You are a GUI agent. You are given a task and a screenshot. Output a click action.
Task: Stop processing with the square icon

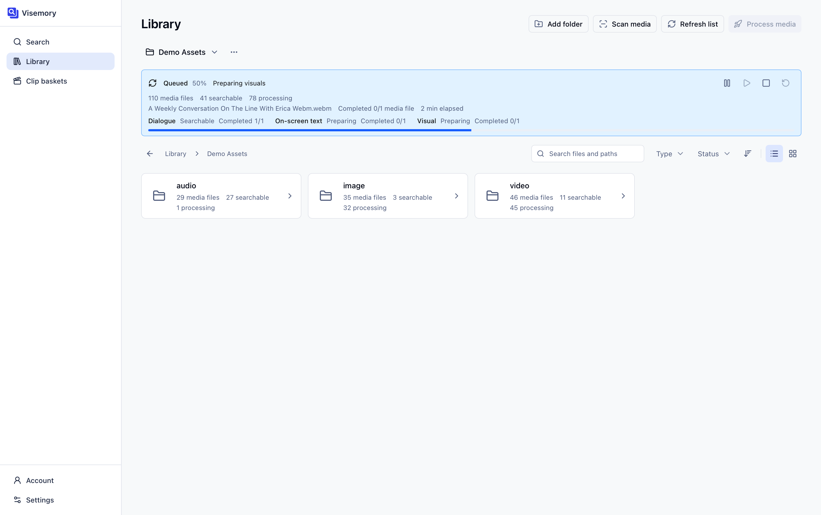pos(766,83)
